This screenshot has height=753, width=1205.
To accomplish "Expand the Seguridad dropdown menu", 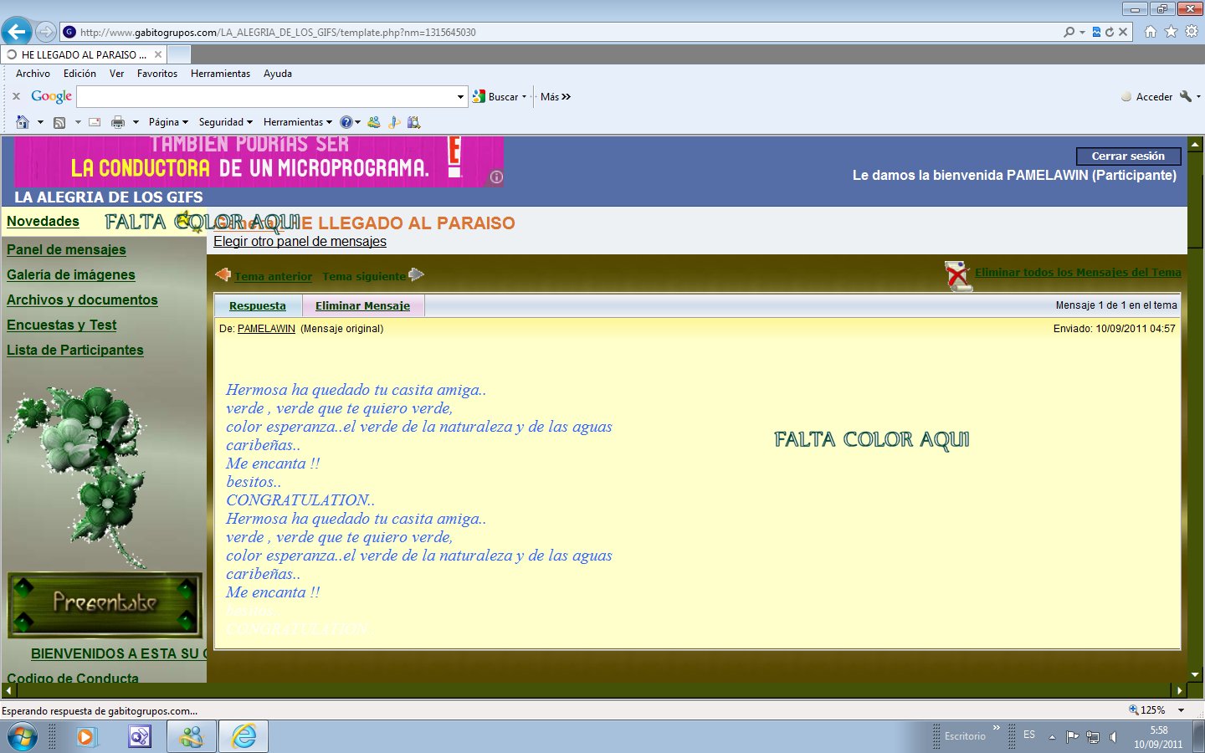I will tap(225, 122).
